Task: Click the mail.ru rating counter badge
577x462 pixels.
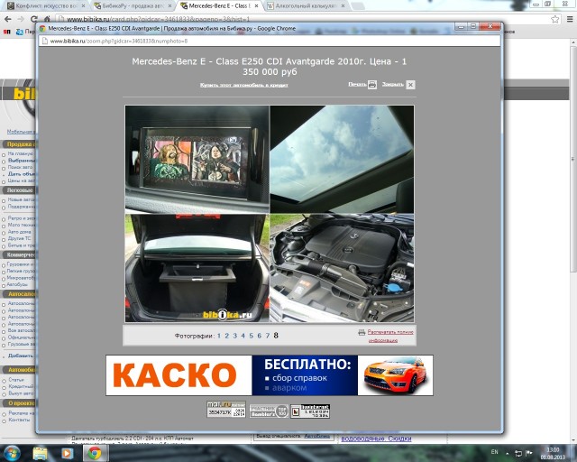Action: (226, 411)
